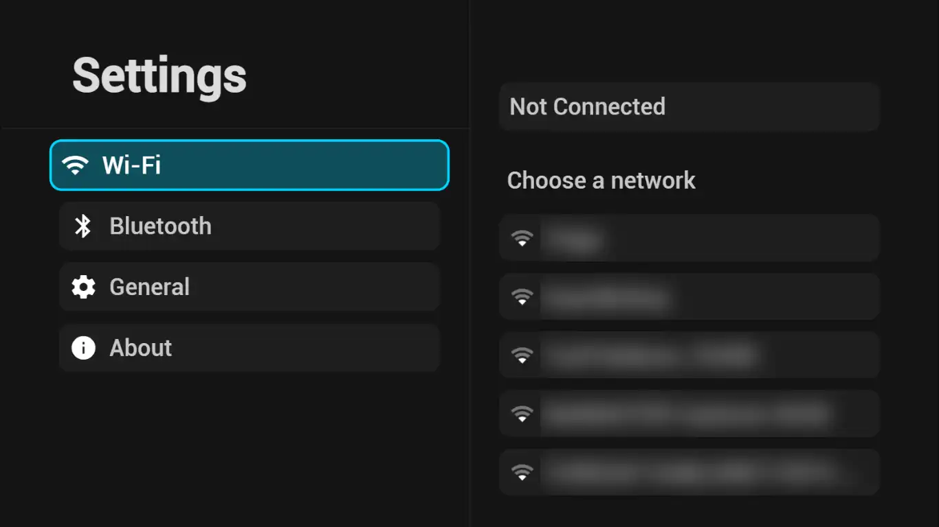
Task: Click the fourth network's signal strength icon
Action: [522, 414]
